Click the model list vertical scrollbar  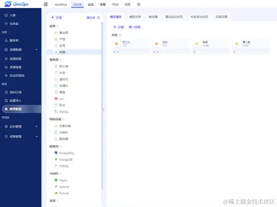pos(102,105)
